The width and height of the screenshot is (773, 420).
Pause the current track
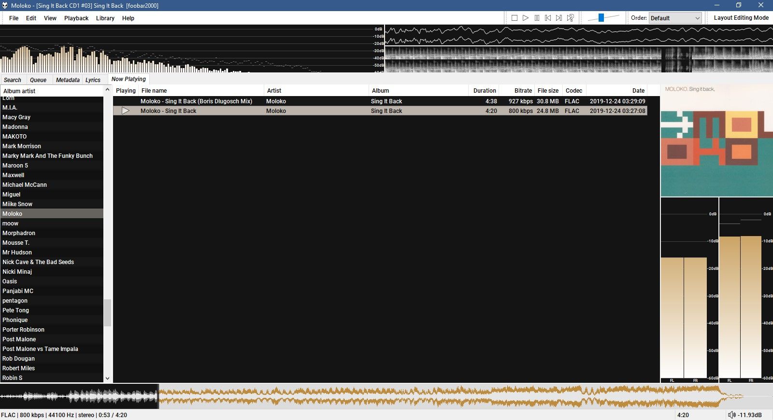[537, 18]
